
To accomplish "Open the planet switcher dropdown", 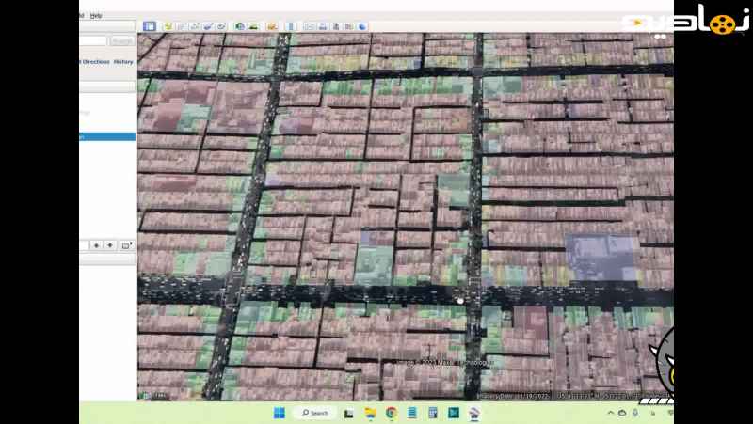I will coord(272,26).
